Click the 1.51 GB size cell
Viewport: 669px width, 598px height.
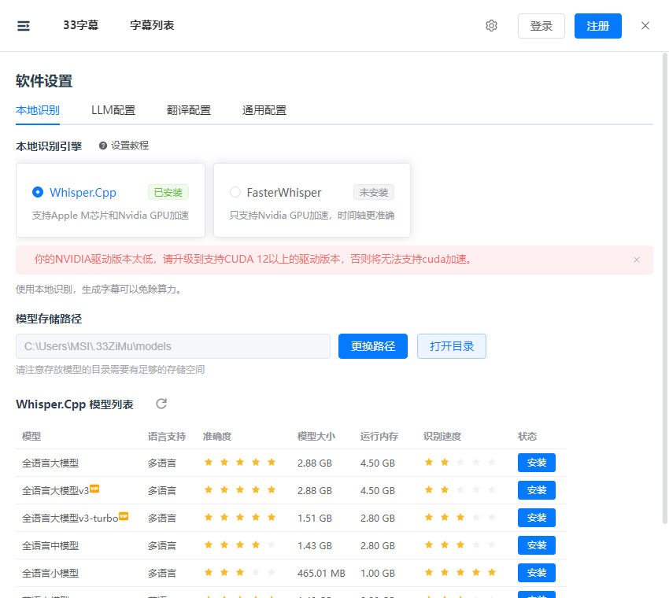[x=315, y=519]
